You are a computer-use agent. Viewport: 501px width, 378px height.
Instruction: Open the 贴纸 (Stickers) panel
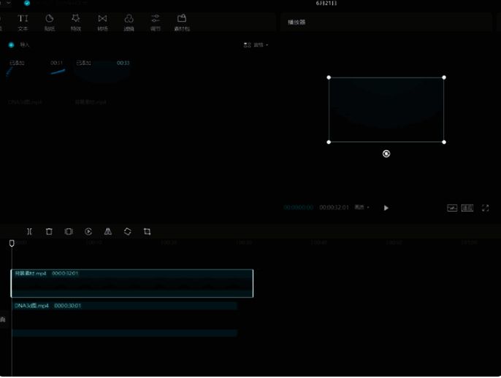click(49, 21)
